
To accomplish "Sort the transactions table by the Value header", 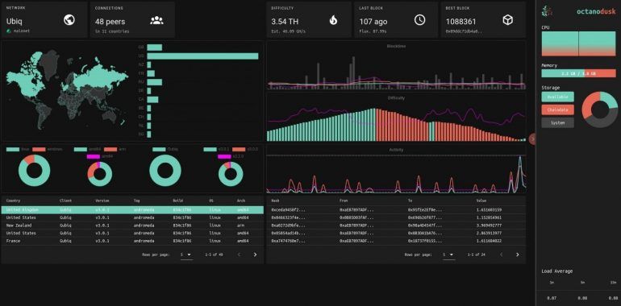I will [x=481, y=201].
